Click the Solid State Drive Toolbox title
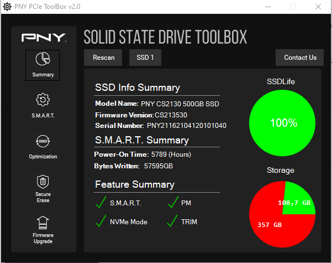332x263 pixels. (x=165, y=37)
